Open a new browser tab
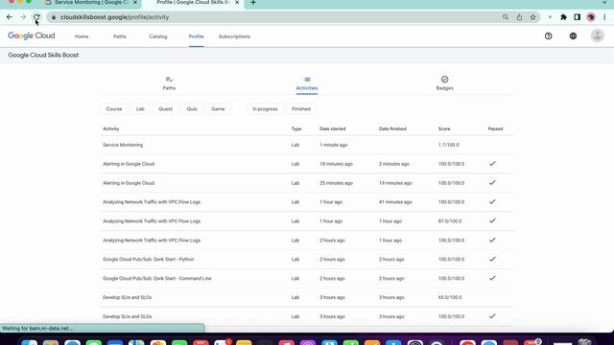The height and width of the screenshot is (345, 614). pos(253,3)
